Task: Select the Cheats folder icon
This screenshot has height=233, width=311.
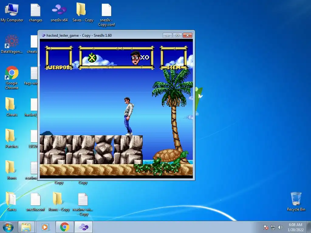Action: 12,107
